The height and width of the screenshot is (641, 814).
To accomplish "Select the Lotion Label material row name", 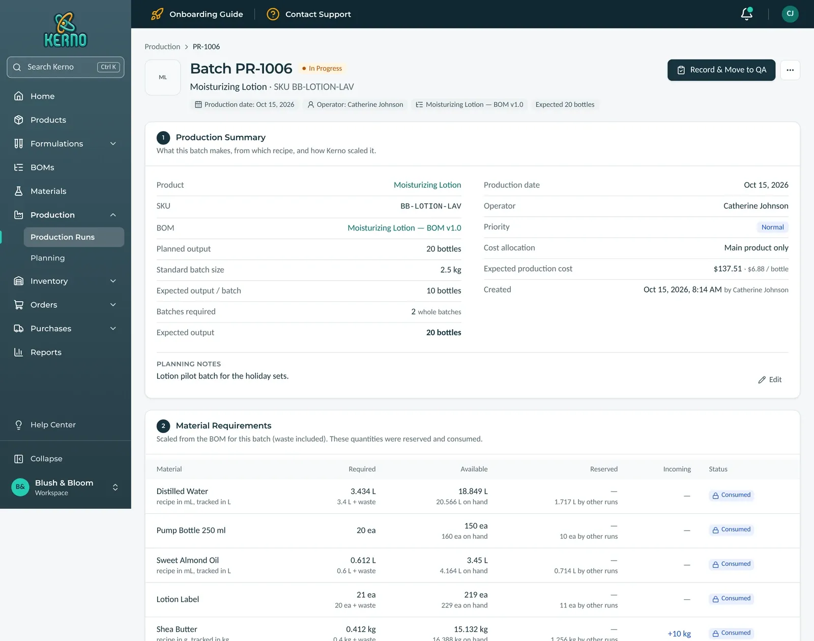I will (178, 599).
